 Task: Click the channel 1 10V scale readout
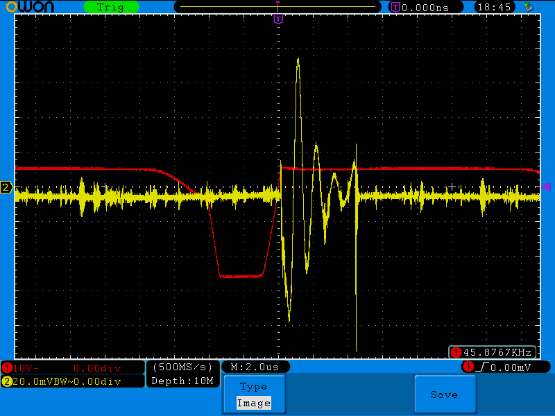pyautogui.click(x=26, y=368)
